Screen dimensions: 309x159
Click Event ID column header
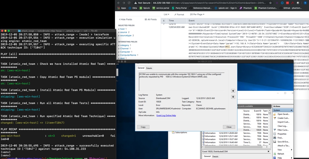pyautogui.click(x=257, y=111)
